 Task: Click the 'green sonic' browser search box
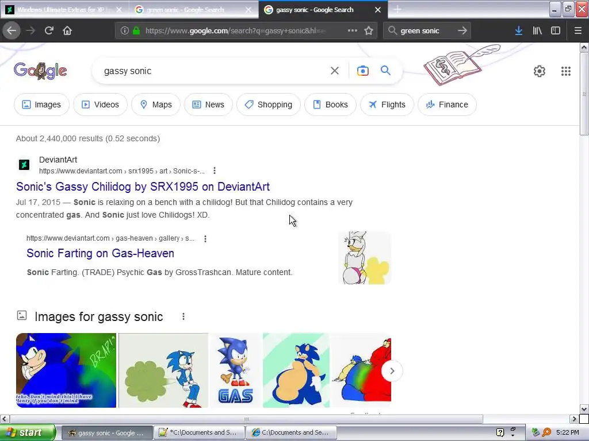pos(426,30)
